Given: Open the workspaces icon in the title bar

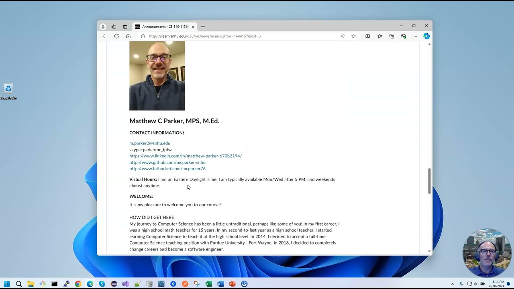Looking at the screenshot, I should (114, 26).
